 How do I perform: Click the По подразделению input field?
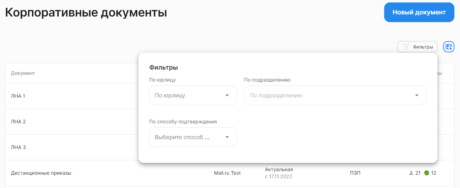[335, 95]
